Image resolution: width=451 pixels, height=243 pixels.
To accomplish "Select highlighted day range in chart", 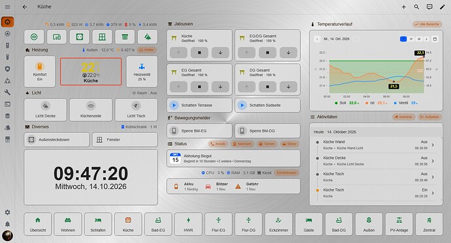I will click(403, 39).
